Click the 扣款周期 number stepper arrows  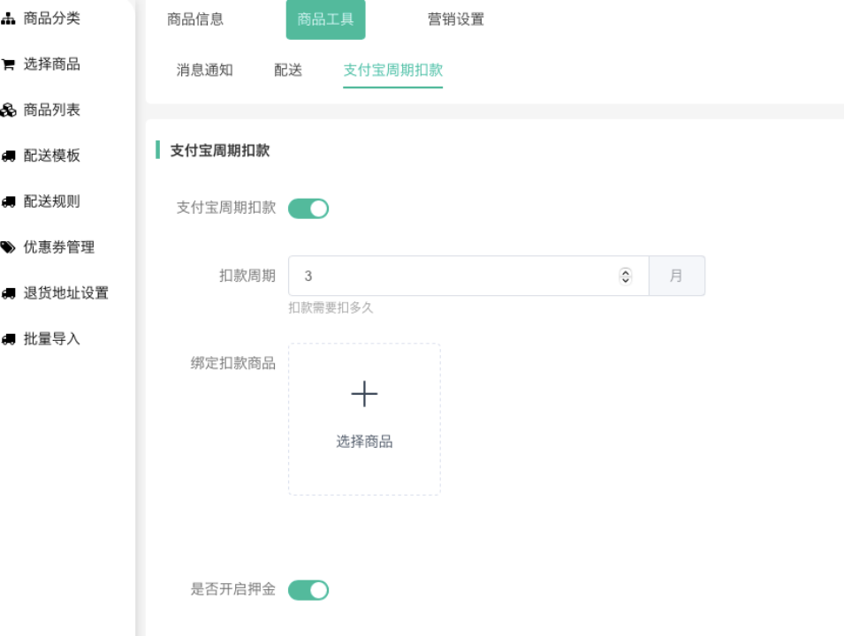click(x=626, y=276)
